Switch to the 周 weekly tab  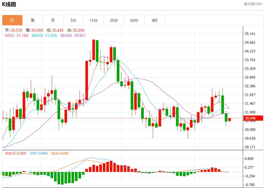pos(33,20)
